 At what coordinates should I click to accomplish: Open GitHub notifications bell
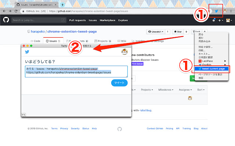pyautogui.click(x=214, y=20)
